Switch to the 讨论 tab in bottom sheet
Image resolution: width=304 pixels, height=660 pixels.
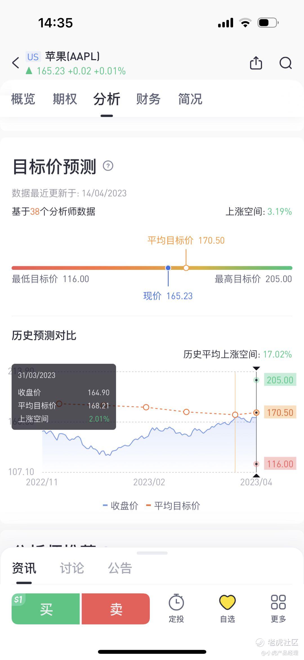pyautogui.click(x=72, y=568)
